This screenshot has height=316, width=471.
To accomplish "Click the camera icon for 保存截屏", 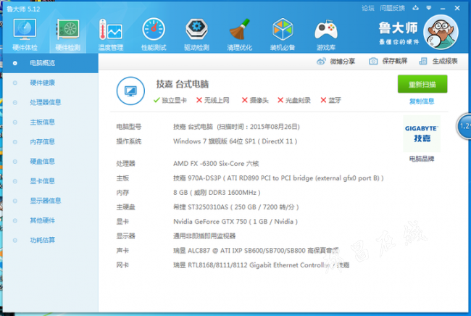I will coord(373,62).
